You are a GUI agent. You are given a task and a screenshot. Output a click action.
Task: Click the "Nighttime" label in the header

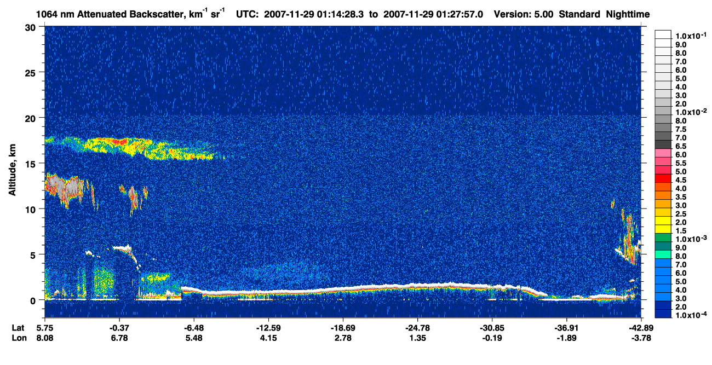click(629, 14)
